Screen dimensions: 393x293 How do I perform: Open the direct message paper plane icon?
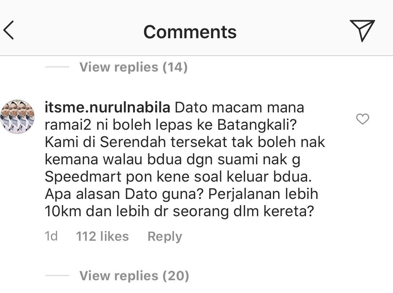point(362,30)
